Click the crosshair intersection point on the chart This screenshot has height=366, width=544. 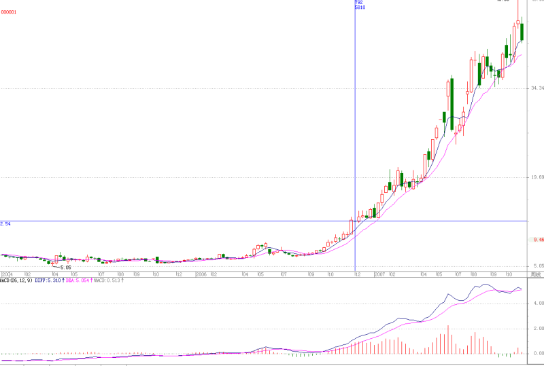(x=355, y=221)
